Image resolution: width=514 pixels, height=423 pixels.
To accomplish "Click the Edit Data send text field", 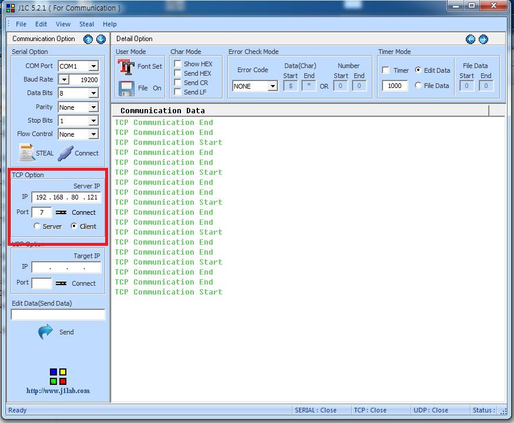I will [58, 314].
